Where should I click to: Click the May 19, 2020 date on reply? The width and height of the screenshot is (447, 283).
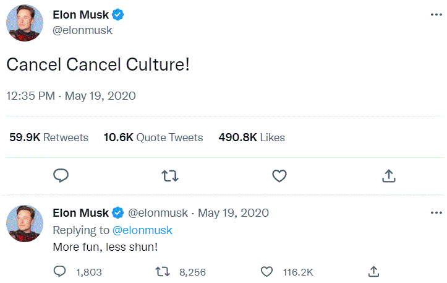(233, 213)
